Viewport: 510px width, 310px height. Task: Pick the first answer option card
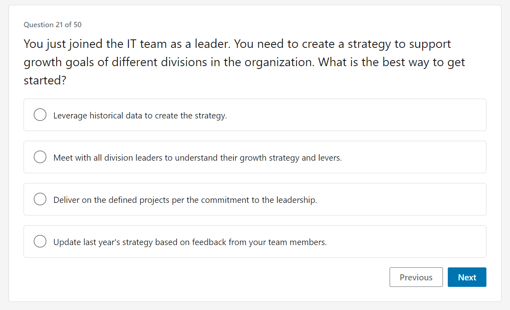tap(255, 114)
